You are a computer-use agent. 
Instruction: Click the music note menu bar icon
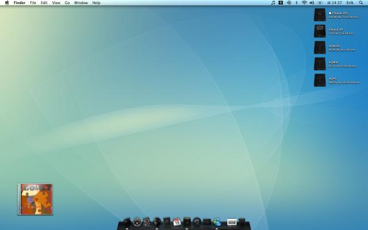pos(273,2)
